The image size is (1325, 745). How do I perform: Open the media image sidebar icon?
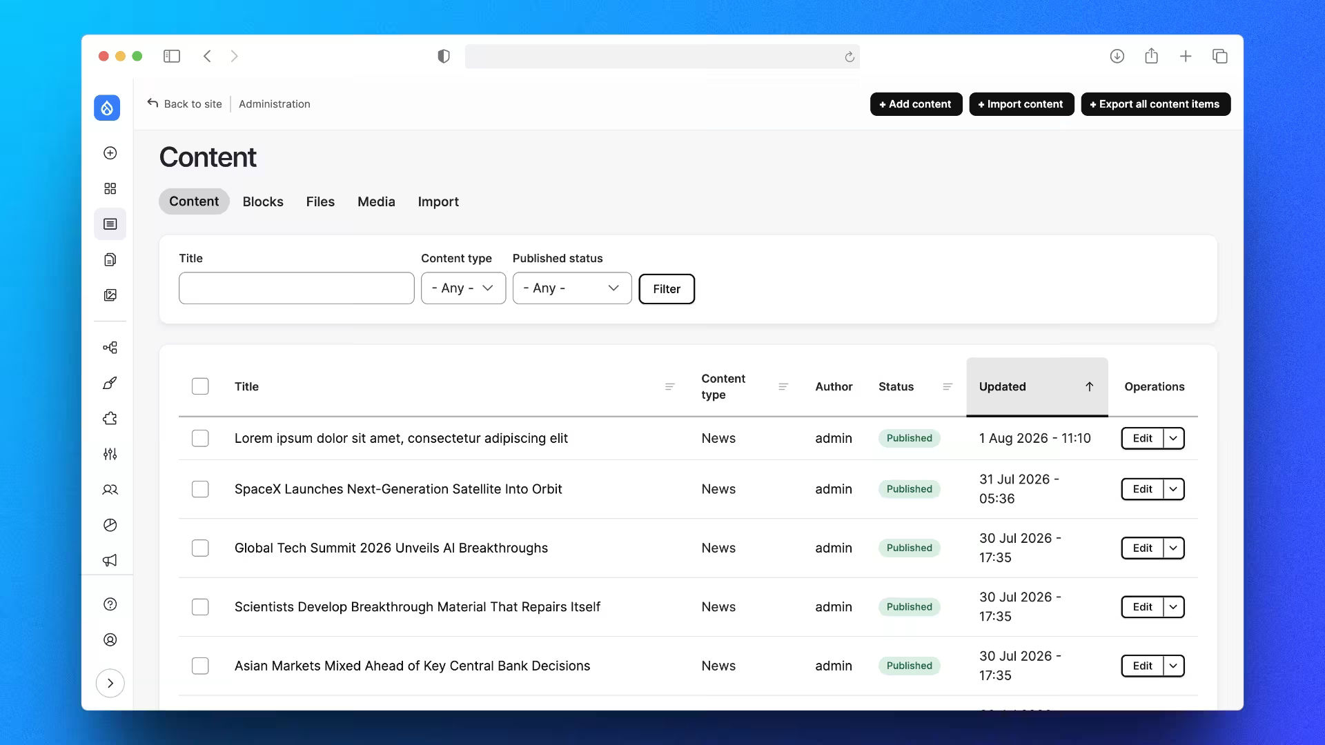click(110, 295)
